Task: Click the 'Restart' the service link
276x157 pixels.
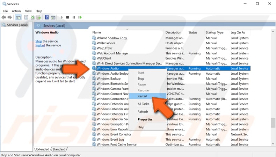Action: click(x=40, y=45)
